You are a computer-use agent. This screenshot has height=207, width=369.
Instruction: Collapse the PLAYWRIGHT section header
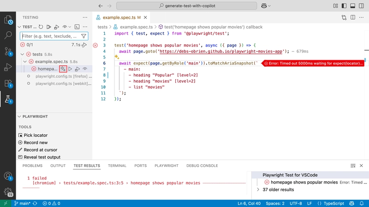pos(32,117)
